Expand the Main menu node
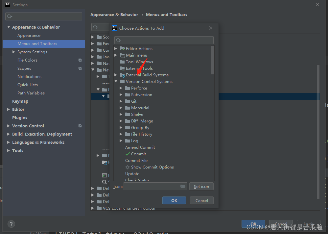Image resolution: width=328 pixels, height=234 pixels. (116, 55)
